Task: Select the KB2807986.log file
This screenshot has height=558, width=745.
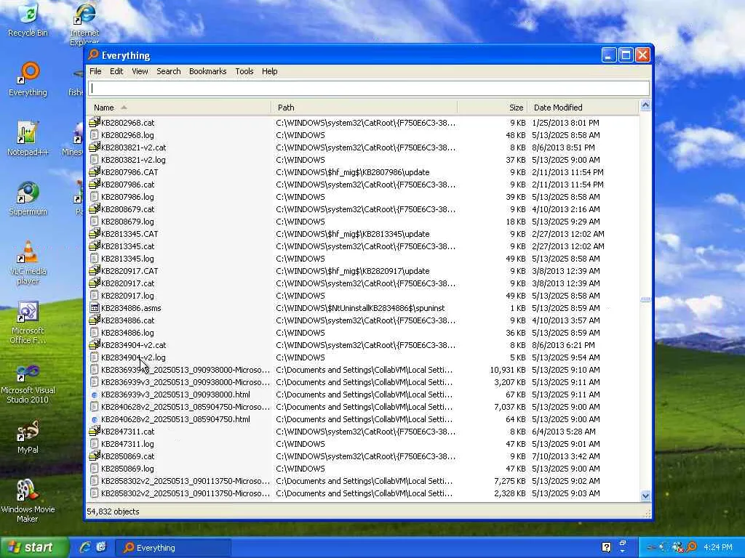Action: 127,197
